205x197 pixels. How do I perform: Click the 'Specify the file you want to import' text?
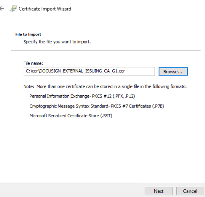coord(57,42)
